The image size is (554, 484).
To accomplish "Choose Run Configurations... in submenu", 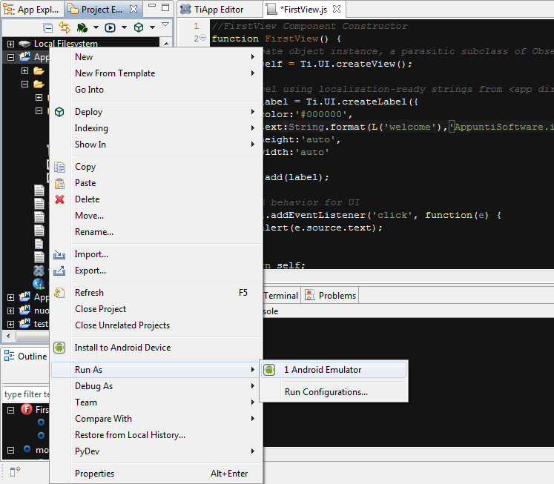I will (334, 392).
